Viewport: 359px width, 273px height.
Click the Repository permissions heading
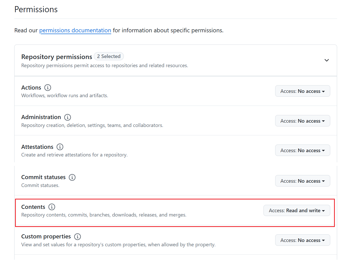click(x=56, y=57)
